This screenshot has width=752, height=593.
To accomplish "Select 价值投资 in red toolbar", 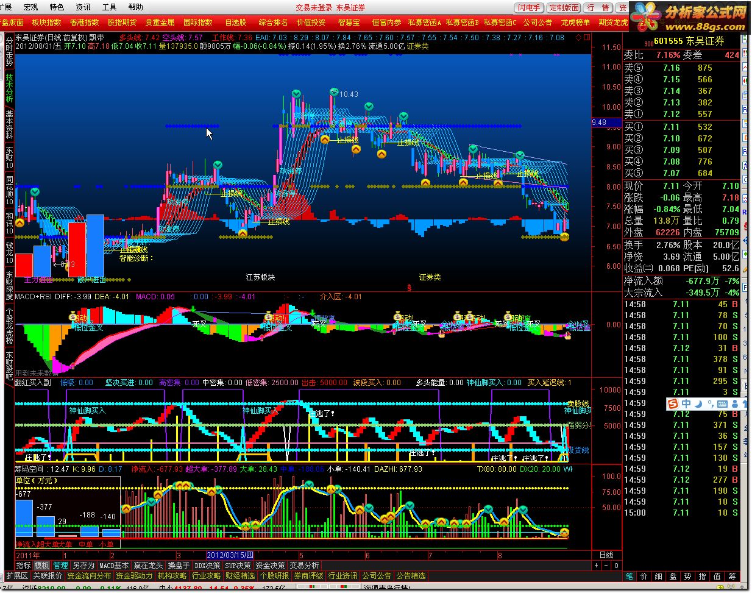I will [x=311, y=22].
